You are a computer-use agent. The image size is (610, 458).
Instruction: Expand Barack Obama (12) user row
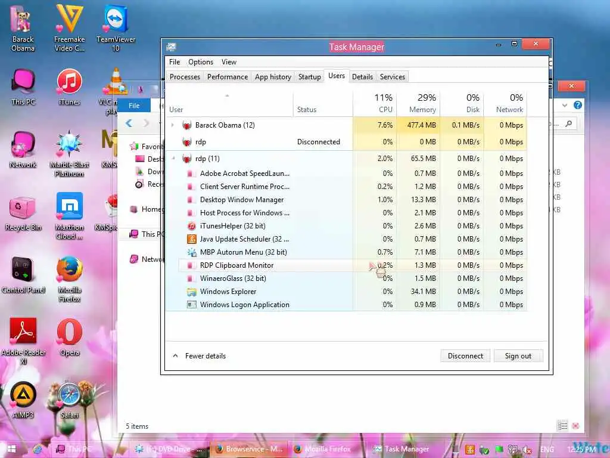click(173, 125)
